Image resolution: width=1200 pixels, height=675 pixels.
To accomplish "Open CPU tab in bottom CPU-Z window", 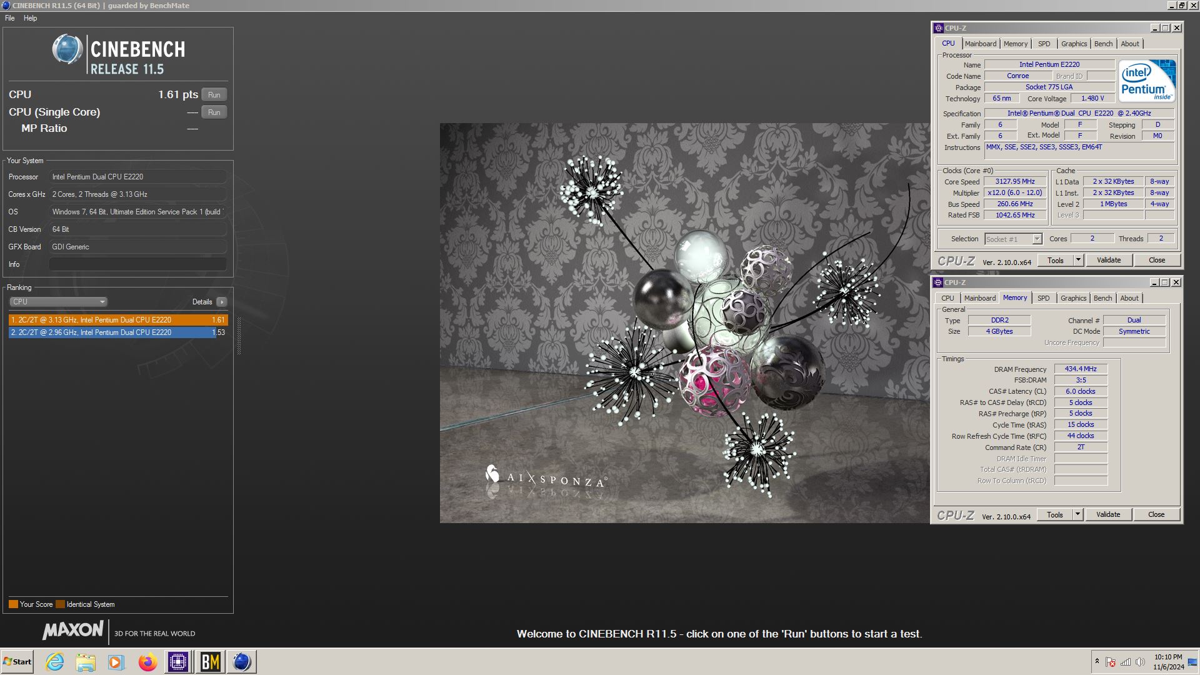I will 948,298.
